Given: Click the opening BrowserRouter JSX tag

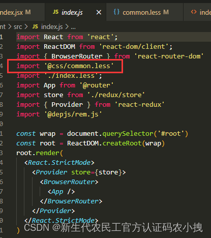Looking at the screenshot, I should click(x=69, y=182).
